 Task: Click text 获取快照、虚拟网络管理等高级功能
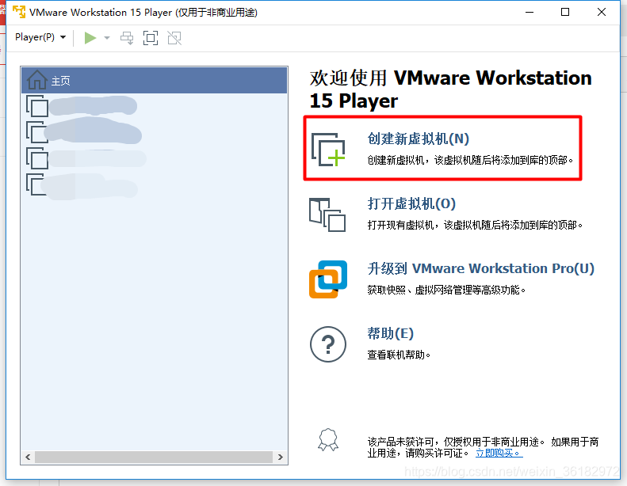[x=446, y=290]
